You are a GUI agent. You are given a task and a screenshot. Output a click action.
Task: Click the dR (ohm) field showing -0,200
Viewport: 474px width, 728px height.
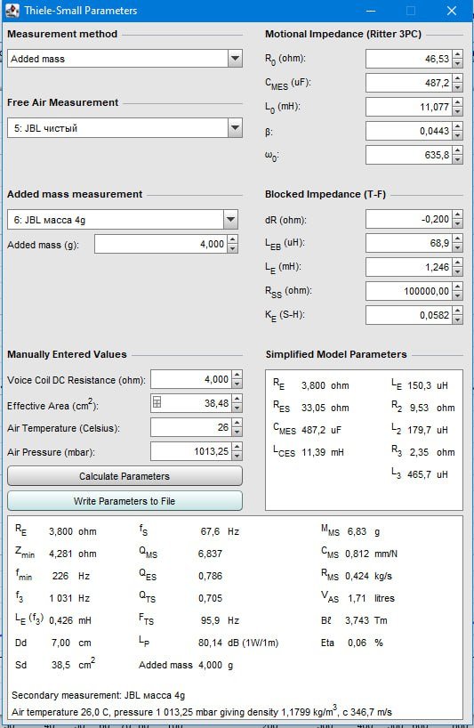(x=409, y=219)
